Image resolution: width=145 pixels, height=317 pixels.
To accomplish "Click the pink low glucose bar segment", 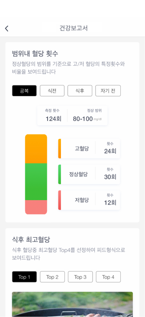I will pos(36,207).
